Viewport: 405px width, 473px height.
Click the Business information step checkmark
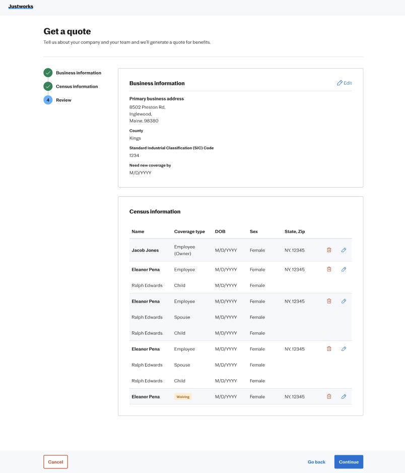point(48,73)
